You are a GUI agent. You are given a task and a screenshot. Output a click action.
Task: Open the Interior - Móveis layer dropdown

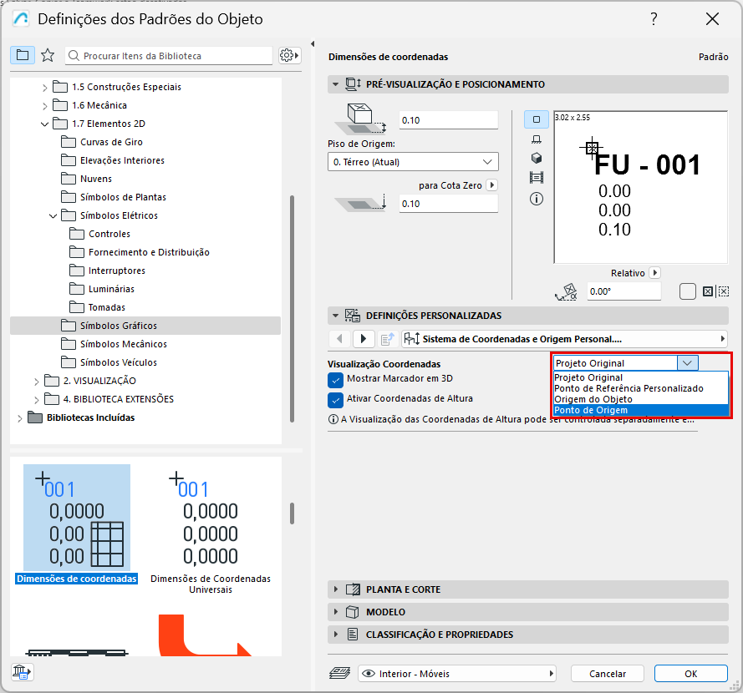click(456, 674)
